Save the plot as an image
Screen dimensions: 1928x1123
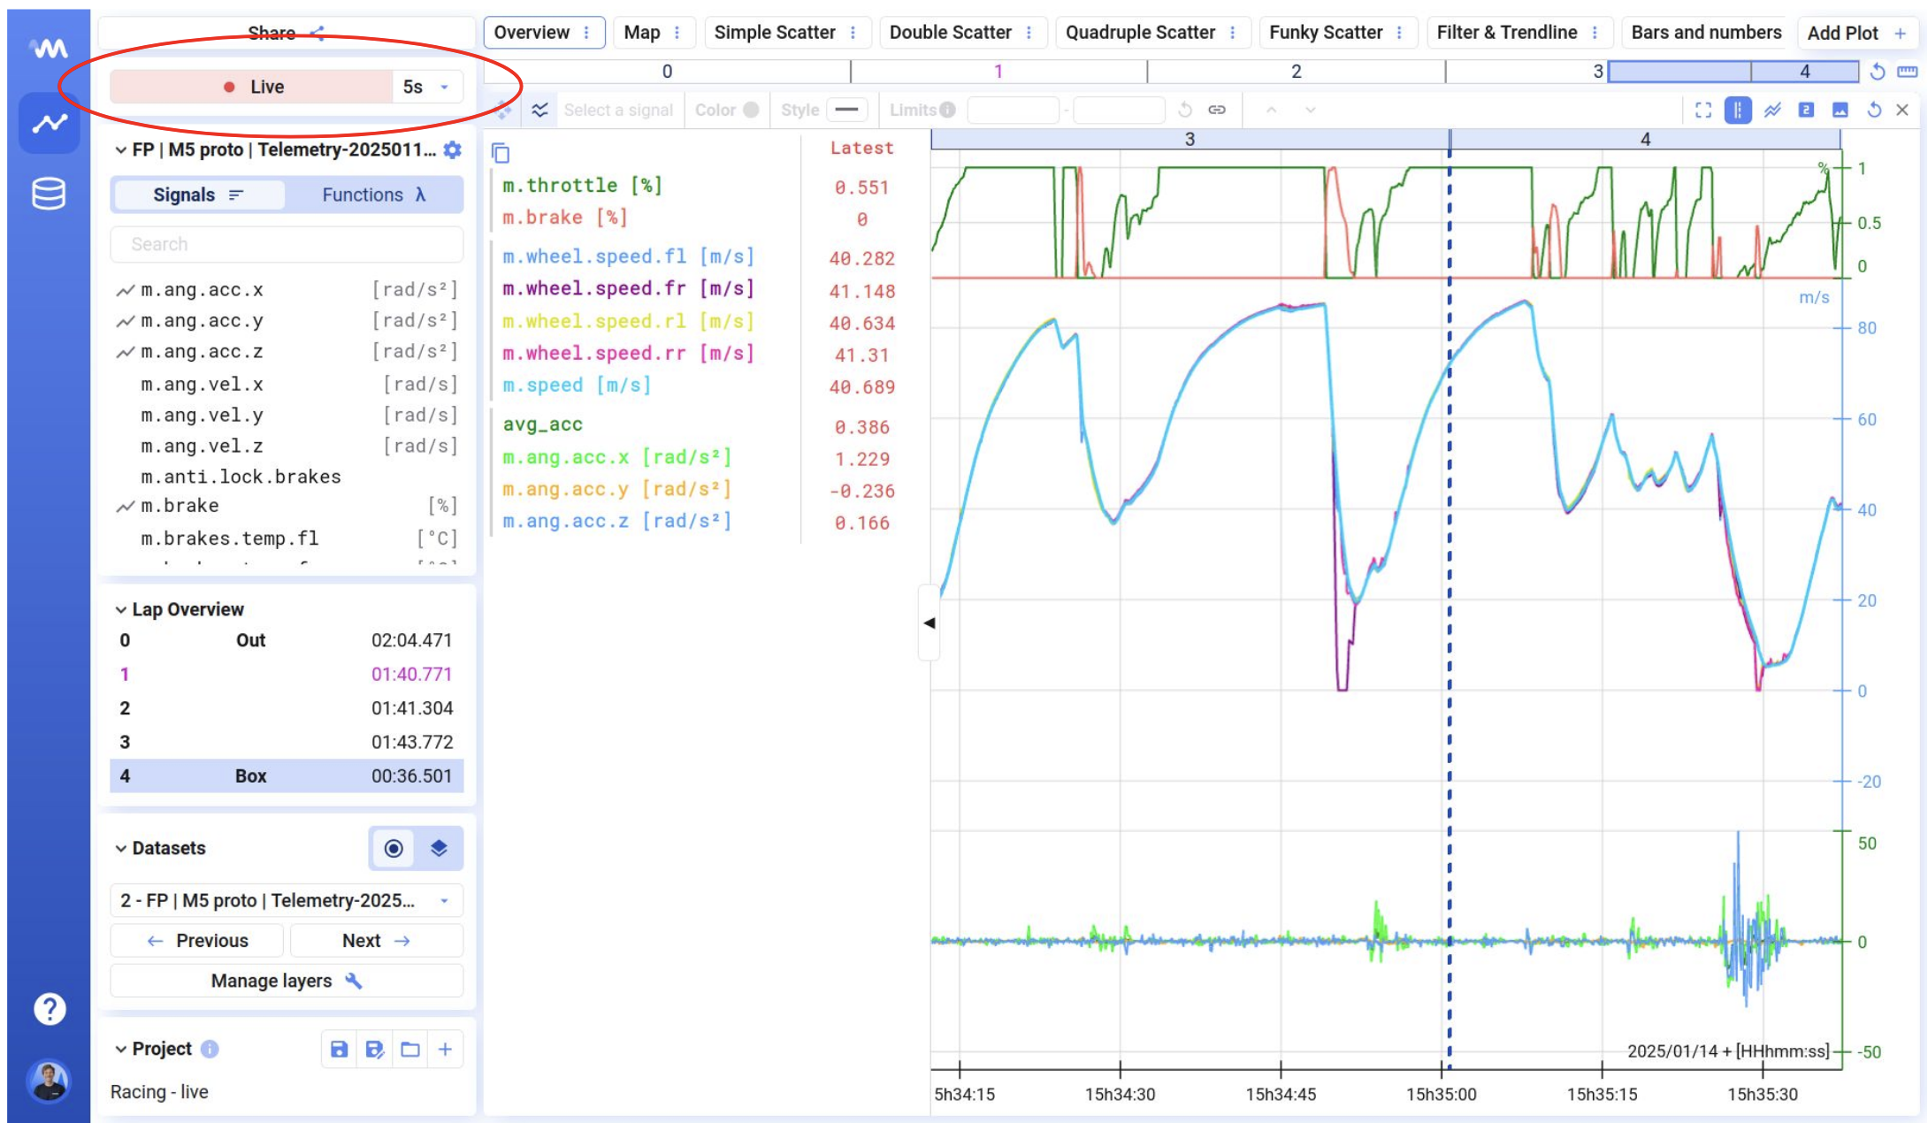pos(1840,111)
